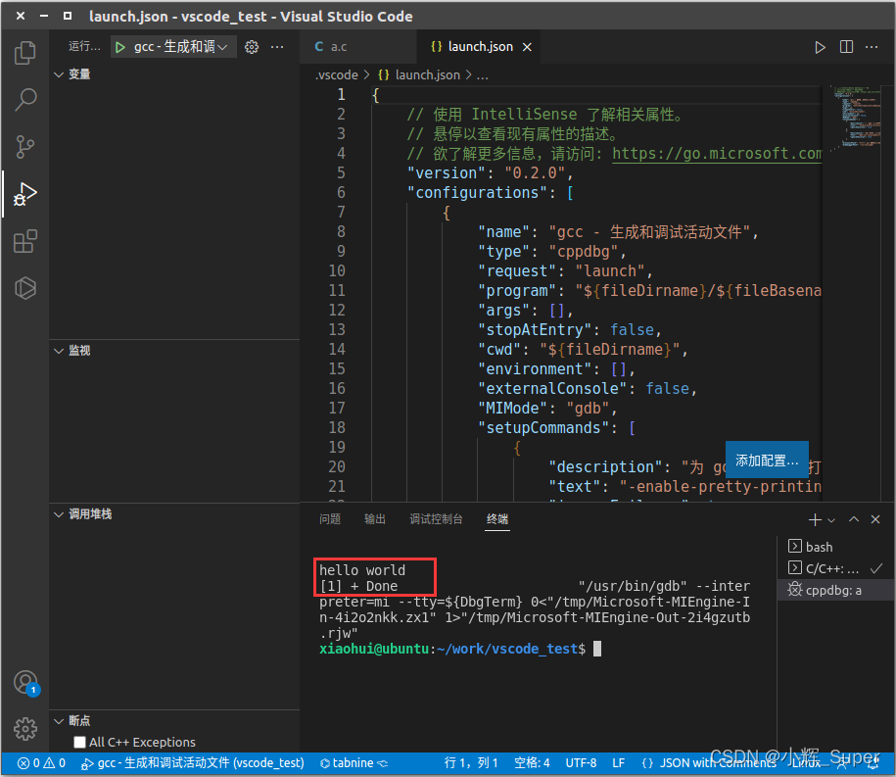
Task: Open debug view more actions ellipsis
Action: pos(277,47)
